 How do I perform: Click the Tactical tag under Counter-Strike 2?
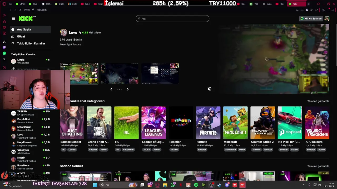(x=268, y=150)
